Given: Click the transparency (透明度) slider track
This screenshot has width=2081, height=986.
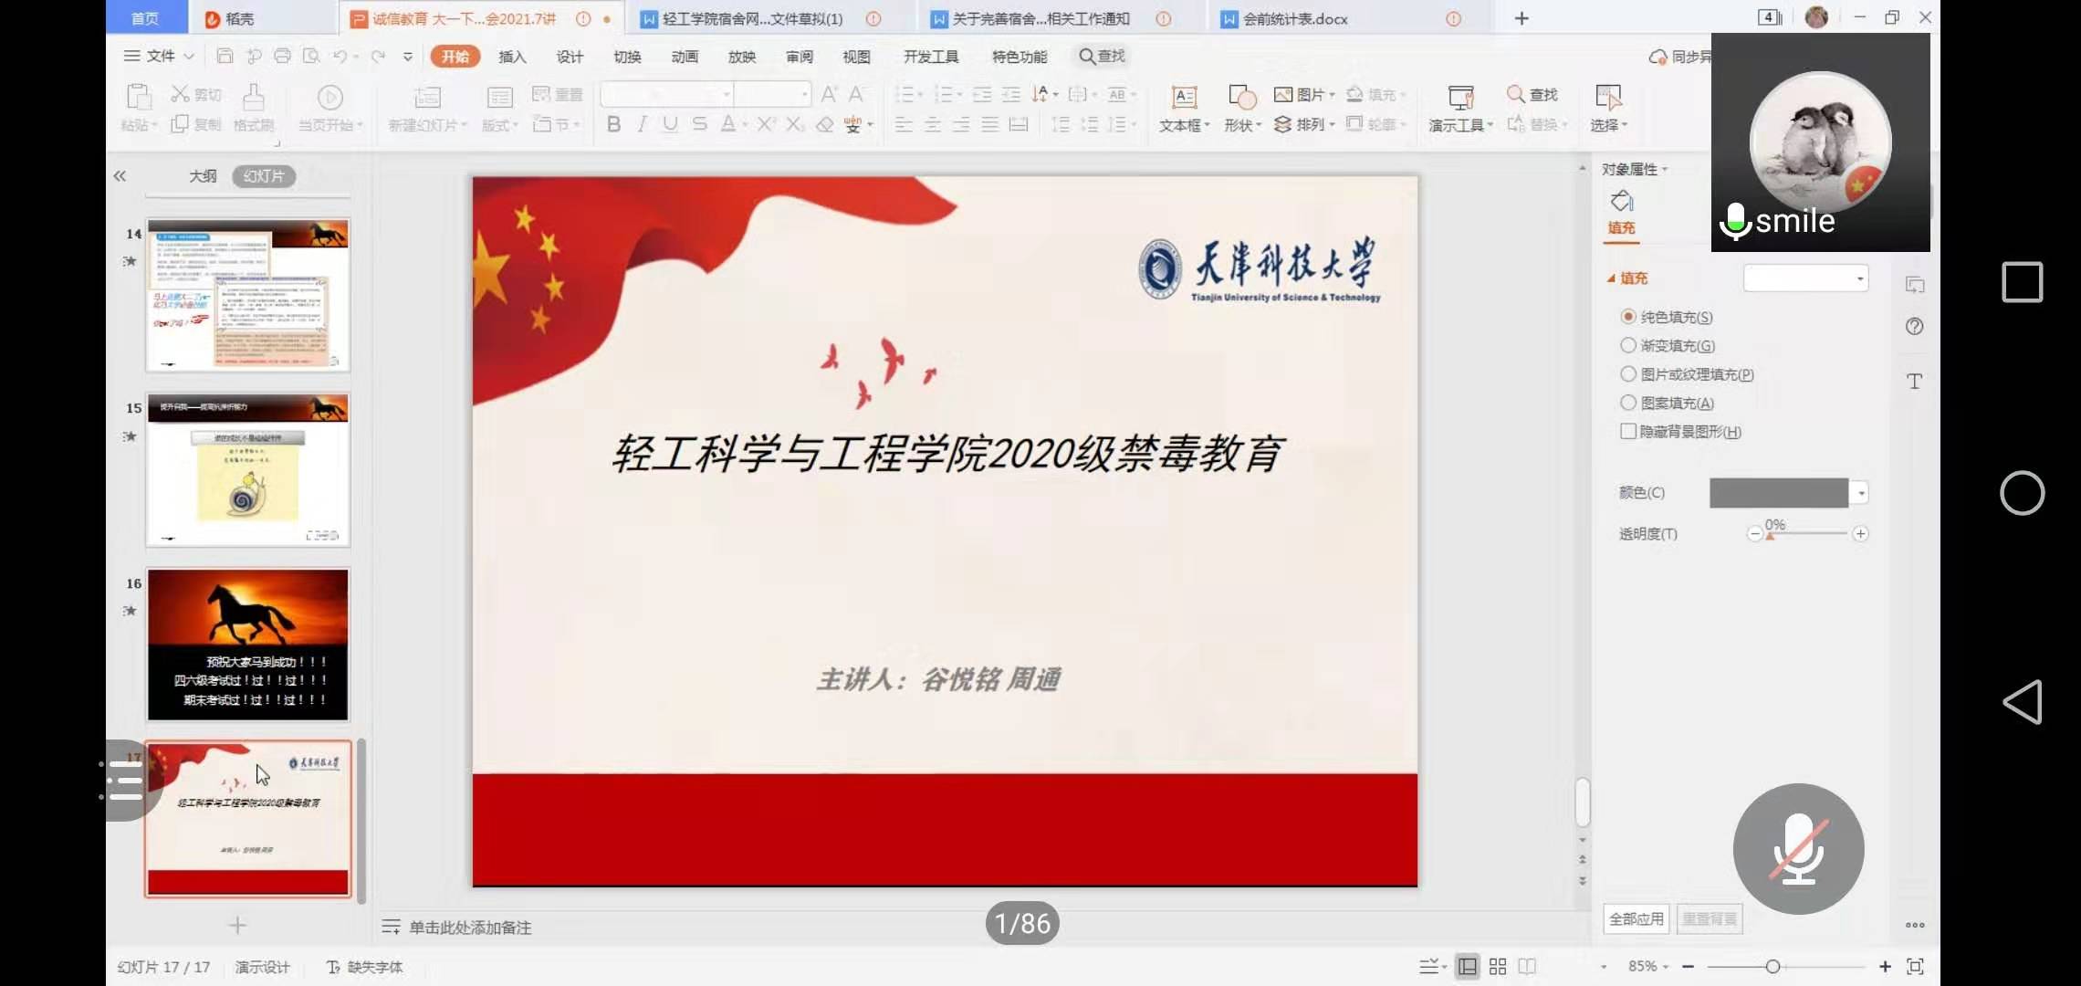Looking at the screenshot, I should (x=1808, y=533).
